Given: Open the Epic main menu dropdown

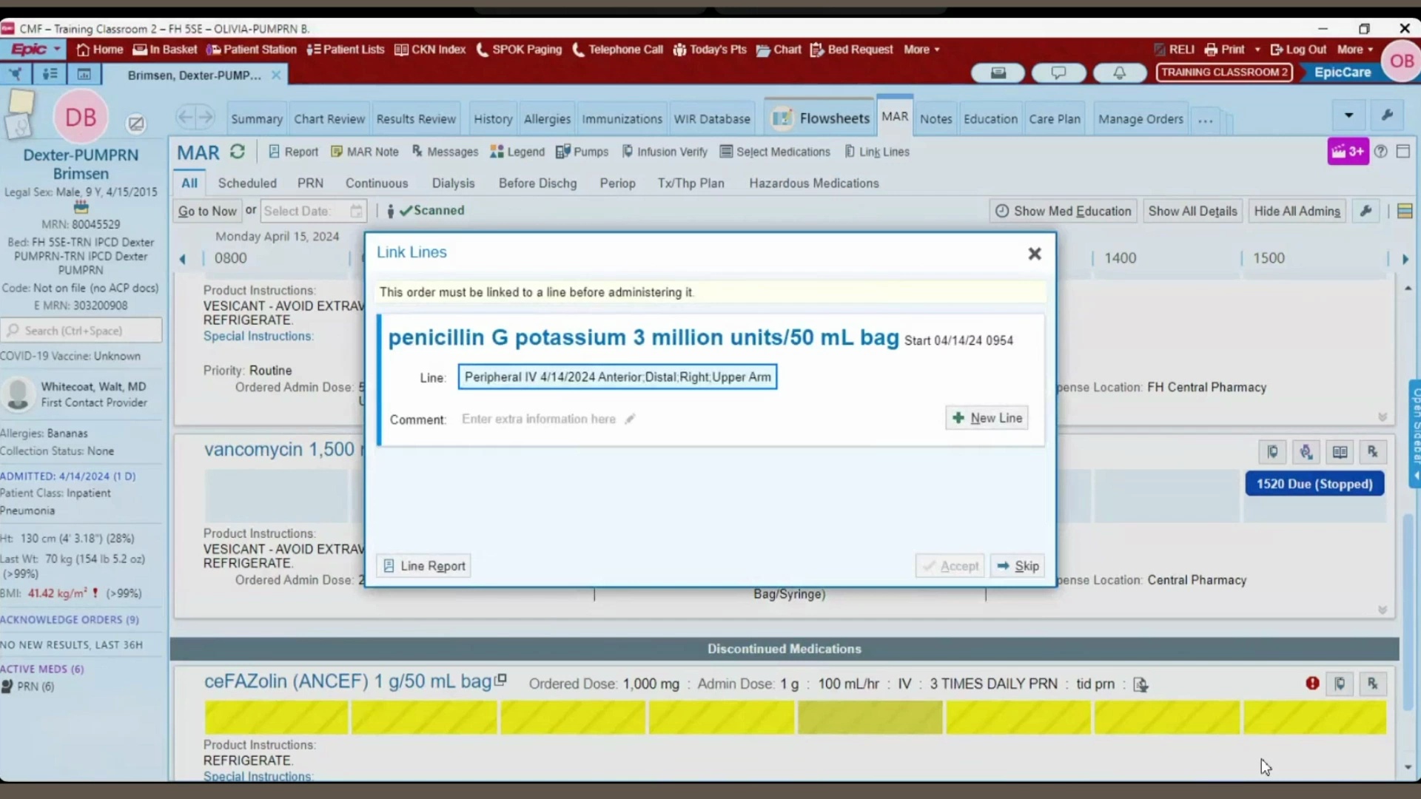Looking at the screenshot, I should [35, 50].
